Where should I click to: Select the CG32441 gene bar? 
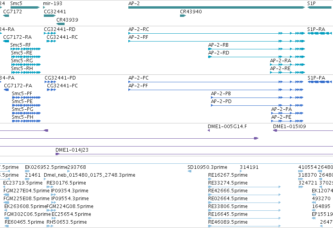click(50, 16)
